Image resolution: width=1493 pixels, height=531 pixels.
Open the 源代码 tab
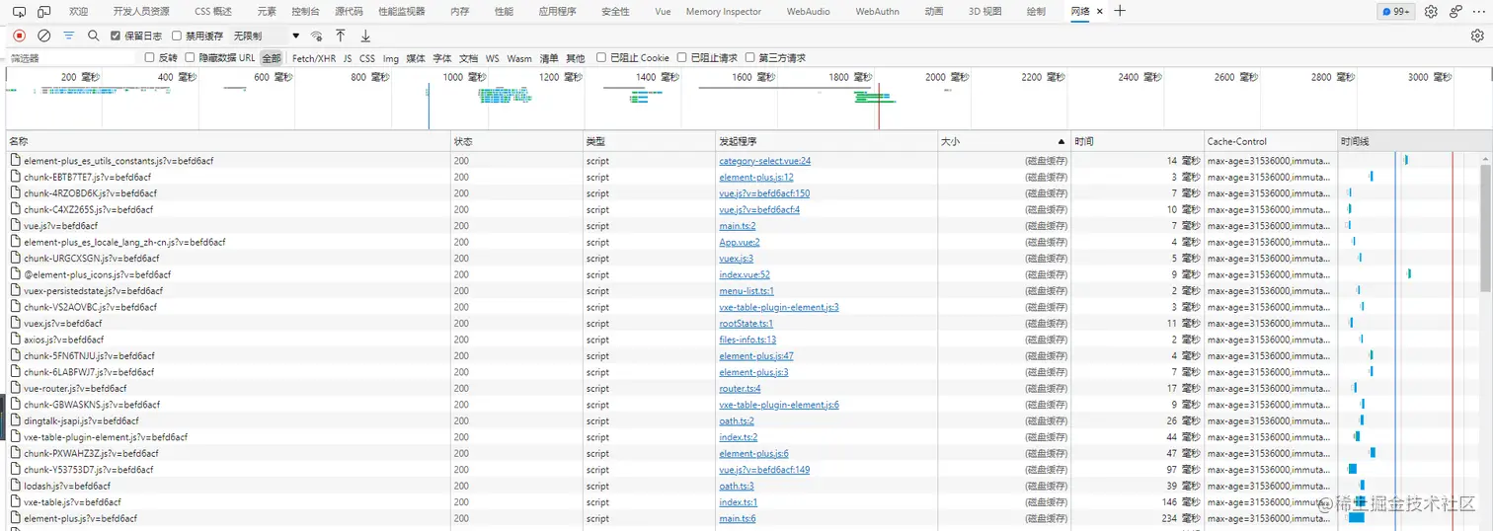pos(349,12)
